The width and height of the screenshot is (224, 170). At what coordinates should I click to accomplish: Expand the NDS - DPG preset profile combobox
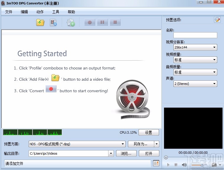tap(77, 144)
